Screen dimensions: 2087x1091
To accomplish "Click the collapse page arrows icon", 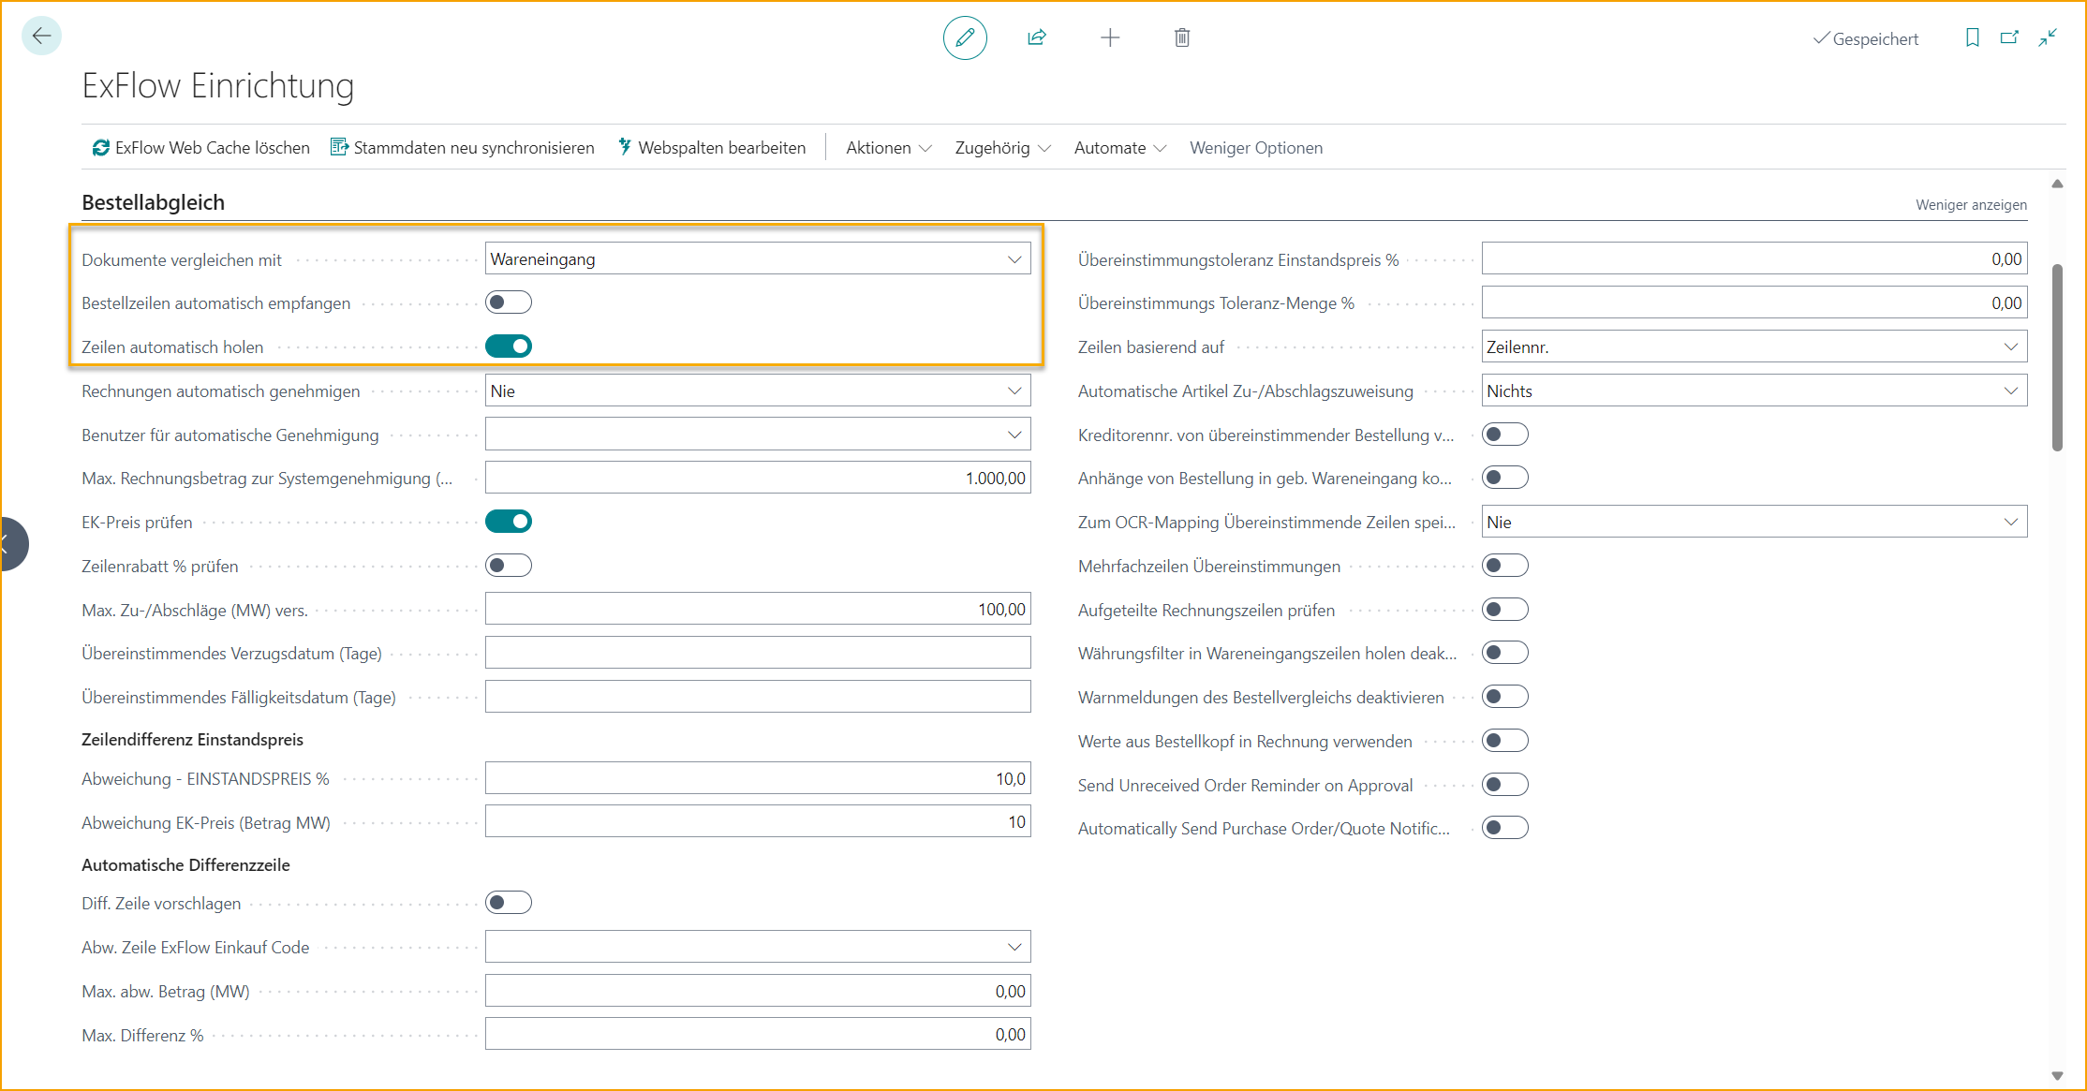I will [x=2049, y=37].
